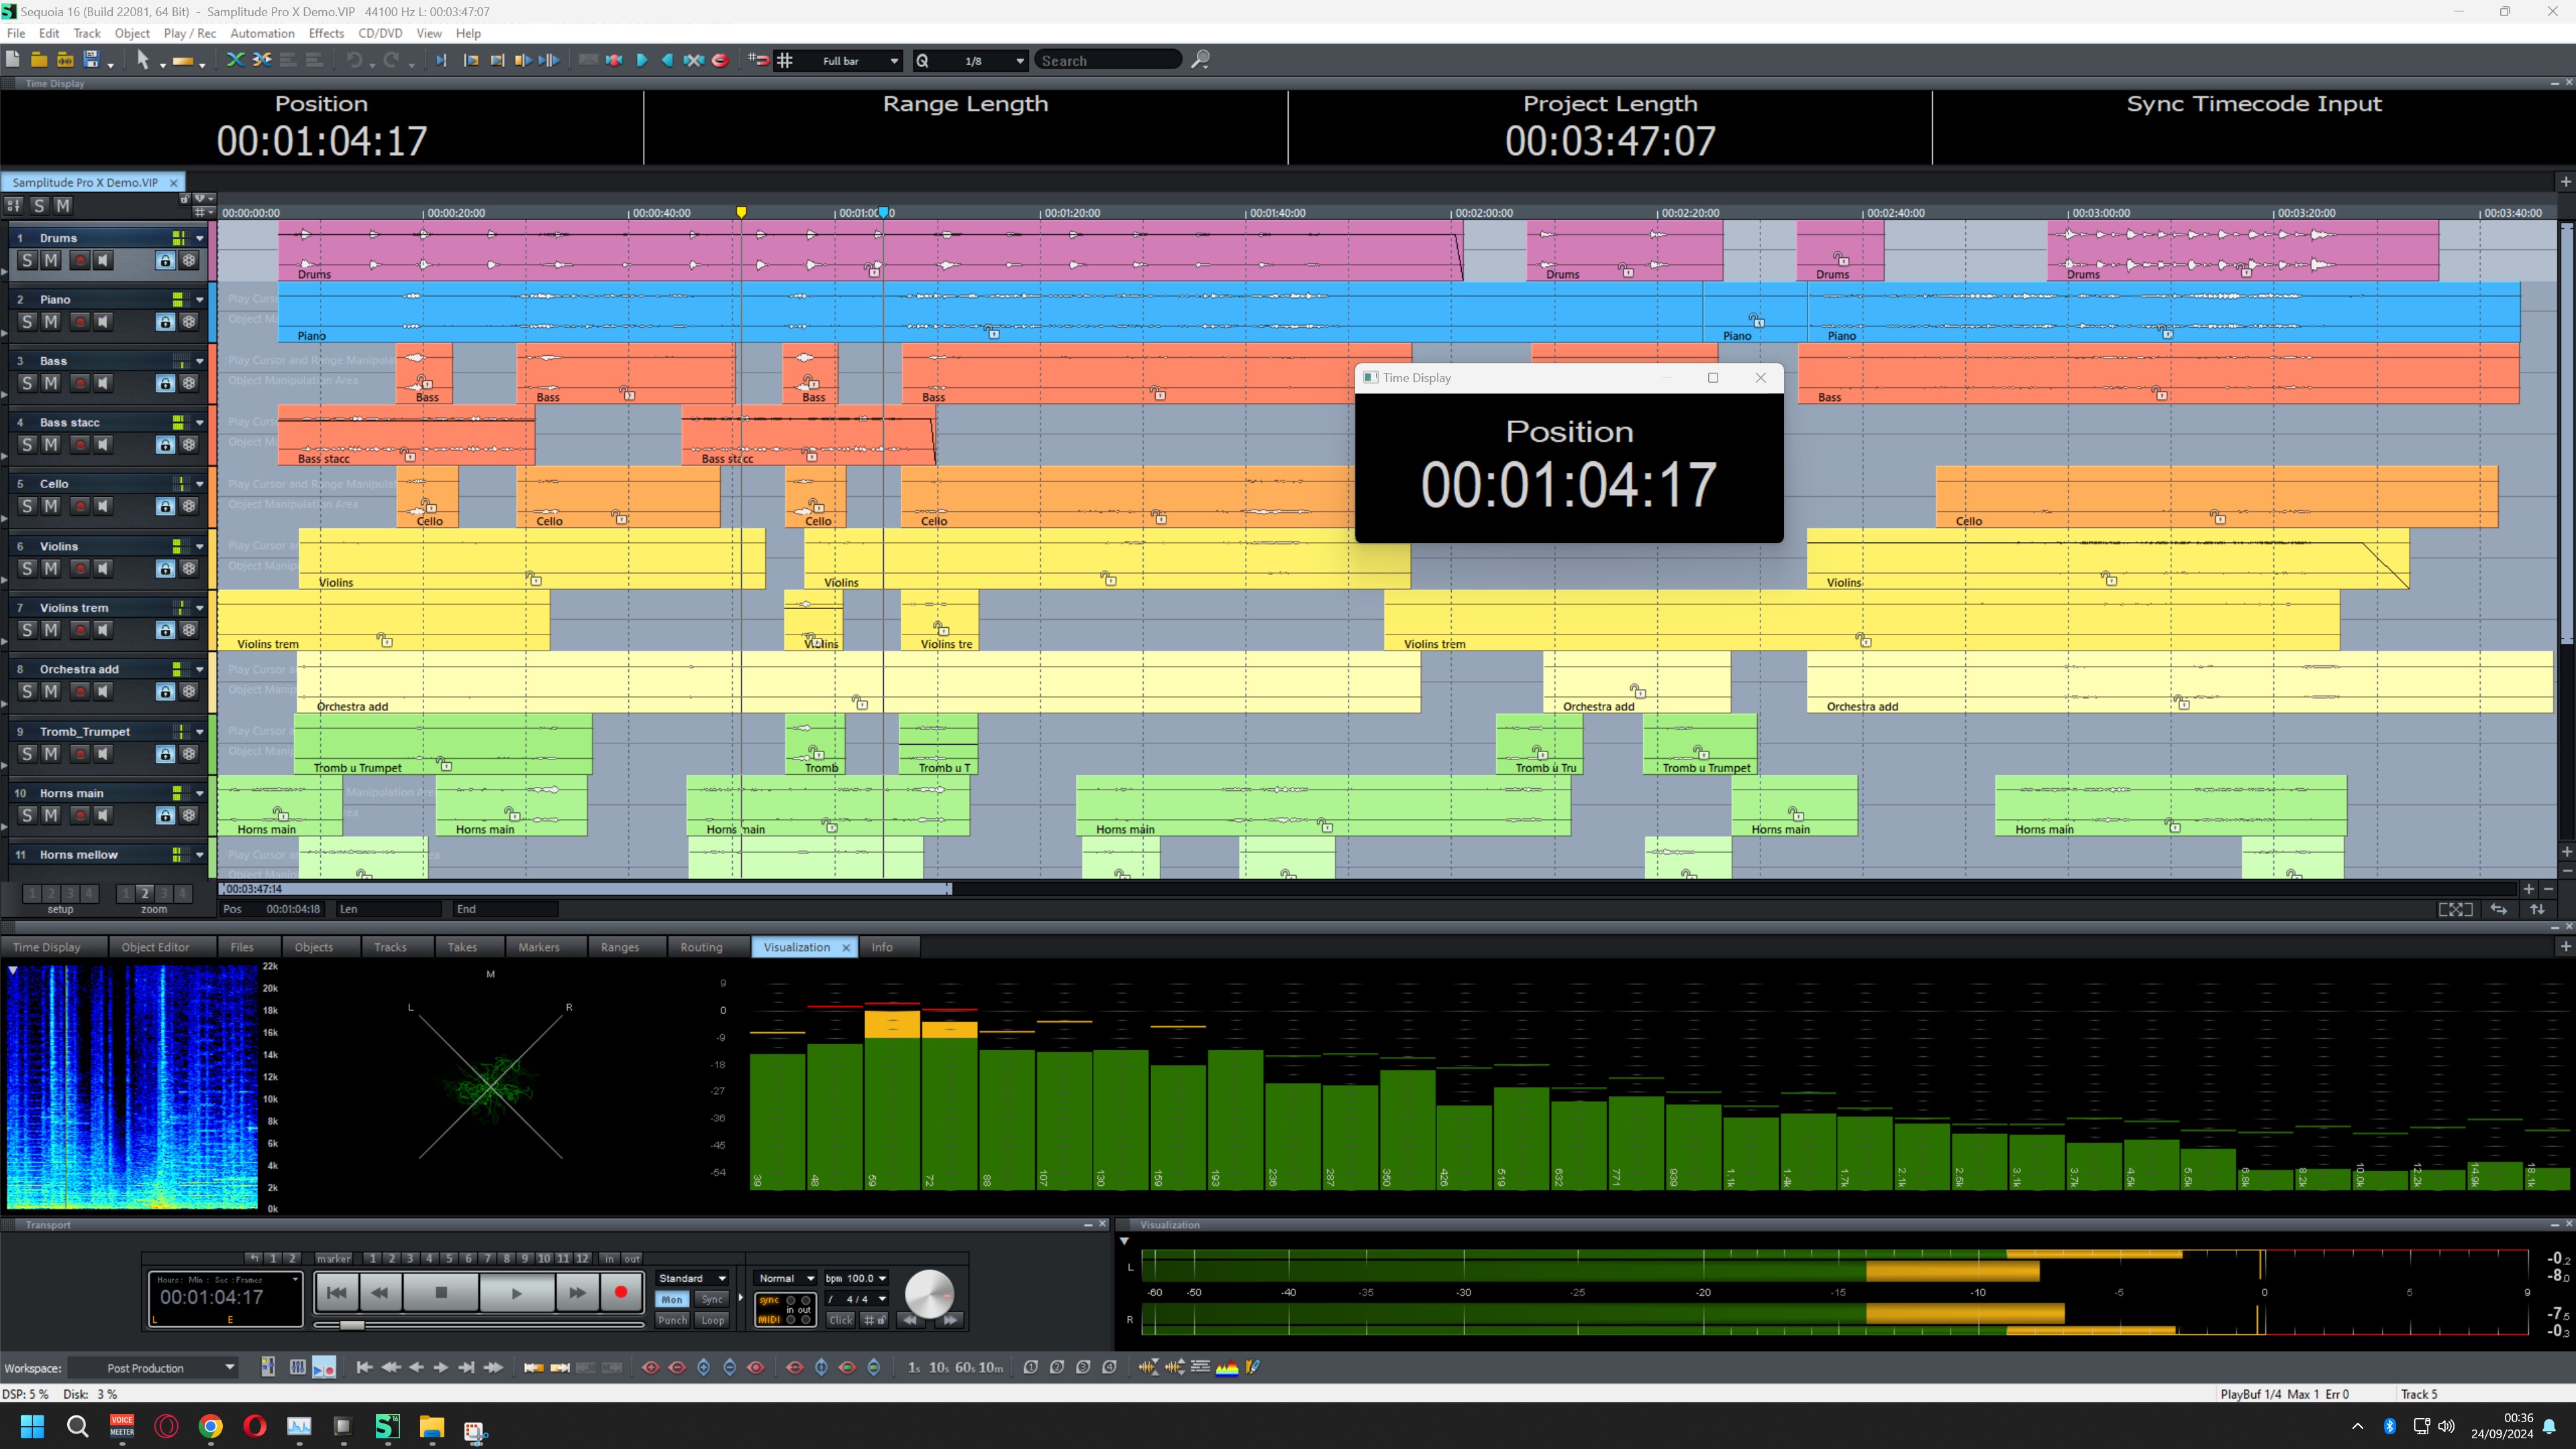Click the in button in the Transport
The height and width of the screenshot is (1449, 2576).
click(610, 1259)
